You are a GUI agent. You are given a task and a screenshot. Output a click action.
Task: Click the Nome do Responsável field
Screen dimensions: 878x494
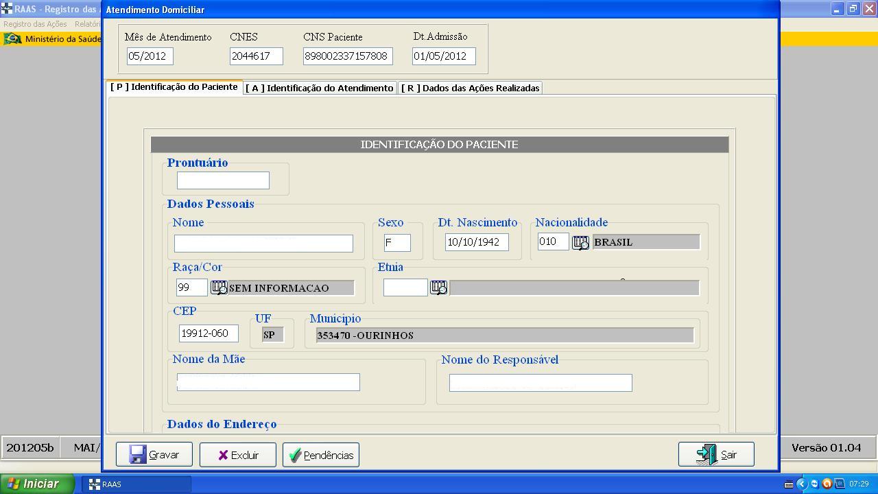pos(541,383)
